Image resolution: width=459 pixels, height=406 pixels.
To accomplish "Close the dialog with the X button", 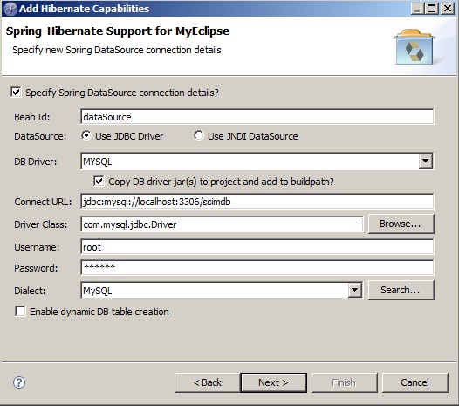I will 448,9.
